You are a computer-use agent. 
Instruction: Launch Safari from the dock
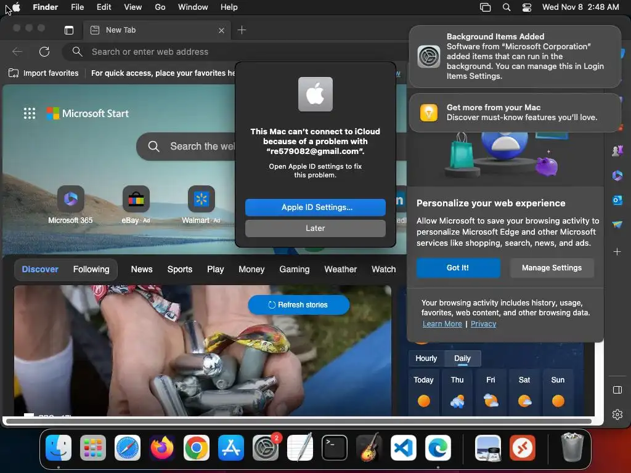coord(128,448)
